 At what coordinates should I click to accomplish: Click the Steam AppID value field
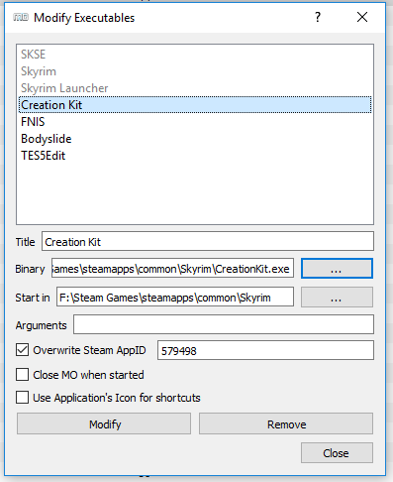[x=265, y=350]
